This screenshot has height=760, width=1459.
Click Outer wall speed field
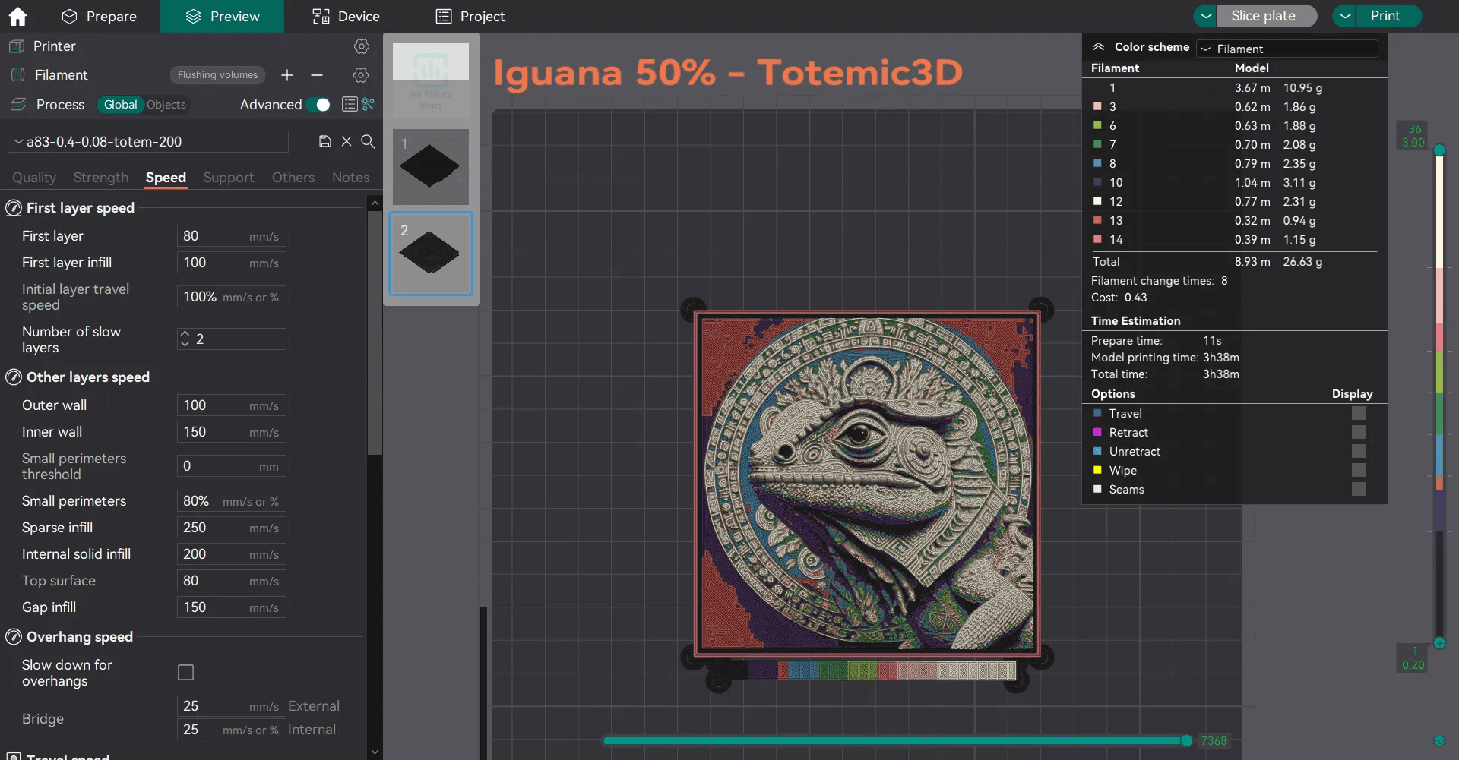tap(231, 405)
